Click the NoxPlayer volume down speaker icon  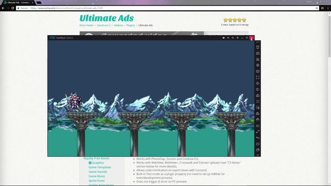pyautogui.click(x=258, y=89)
